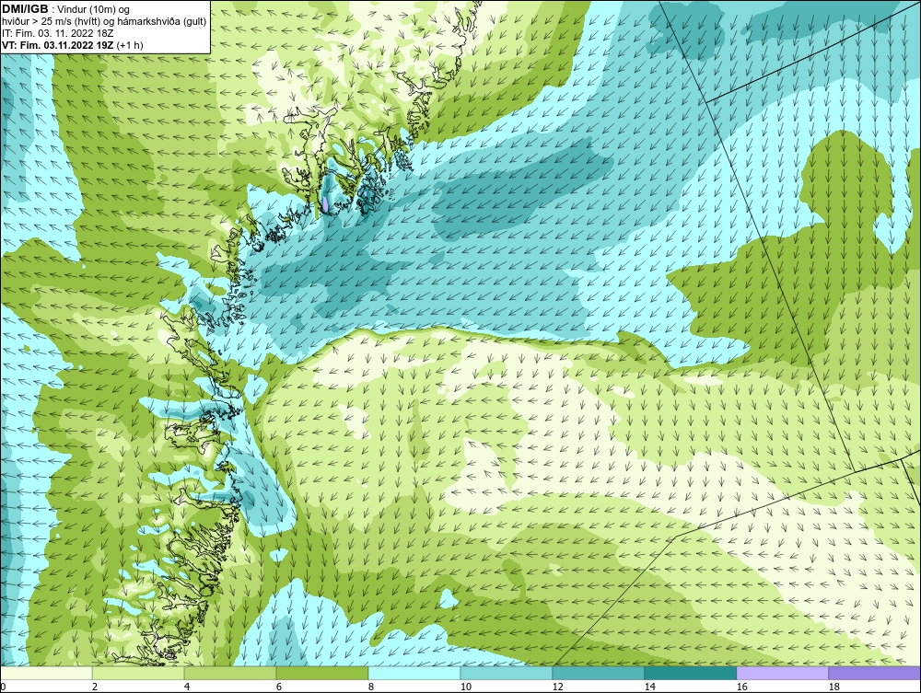Click the '16' scale label

coord(741,687)
